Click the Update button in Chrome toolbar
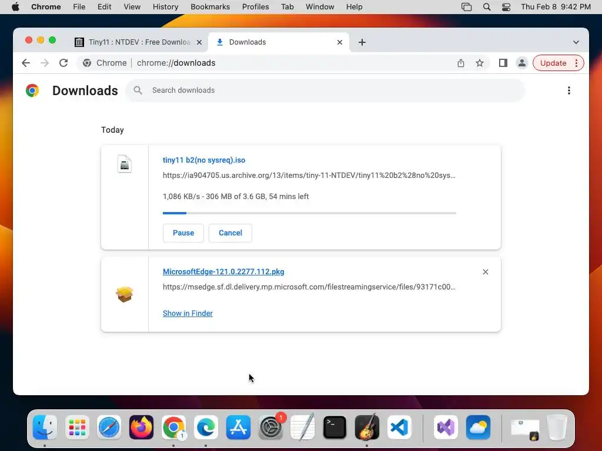 [553, 63]
